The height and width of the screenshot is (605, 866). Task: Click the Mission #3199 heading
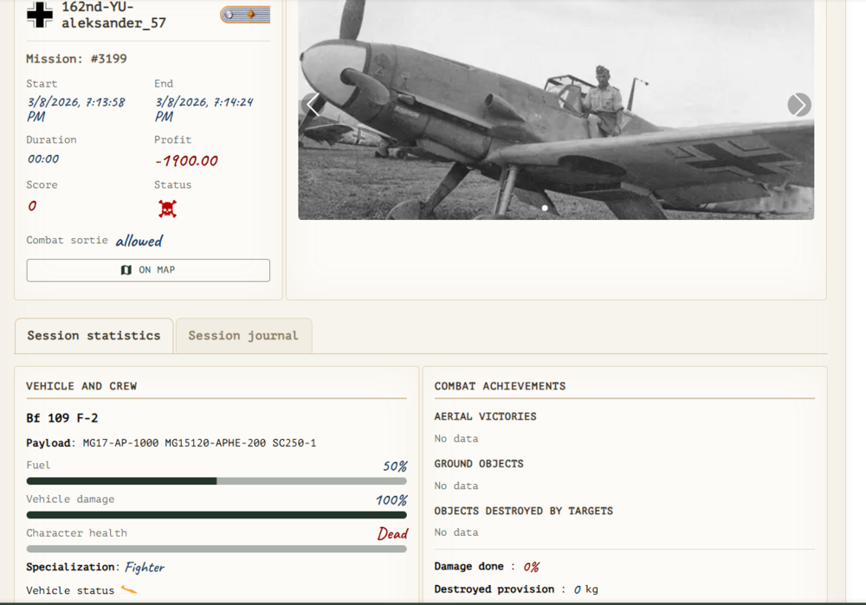[76, 59]
